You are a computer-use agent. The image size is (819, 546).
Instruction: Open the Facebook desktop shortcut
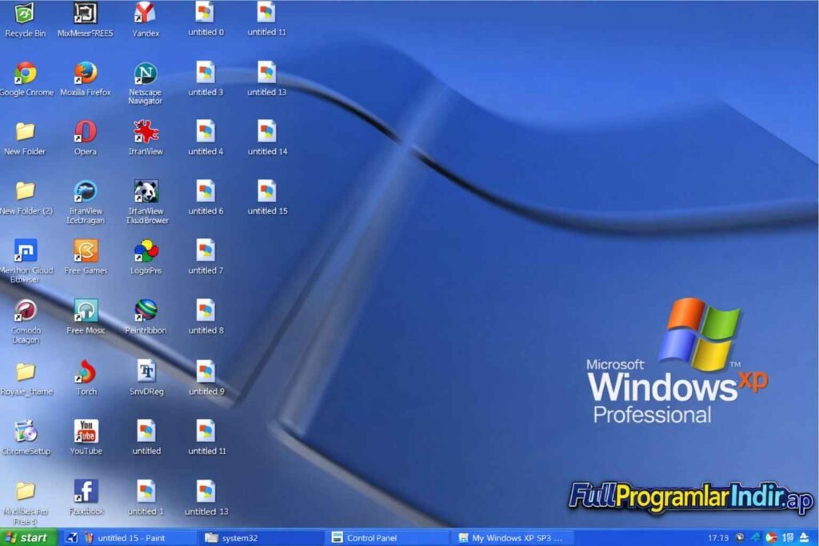click(x=86, y=490)
